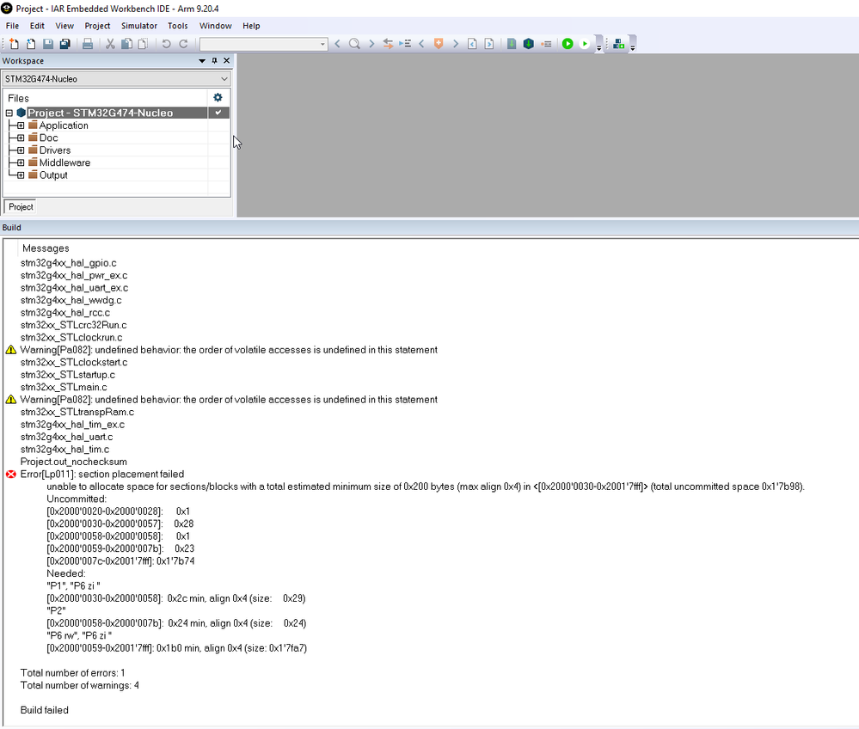
Task: Open the Help menu
Action: [x=251, y=26]
